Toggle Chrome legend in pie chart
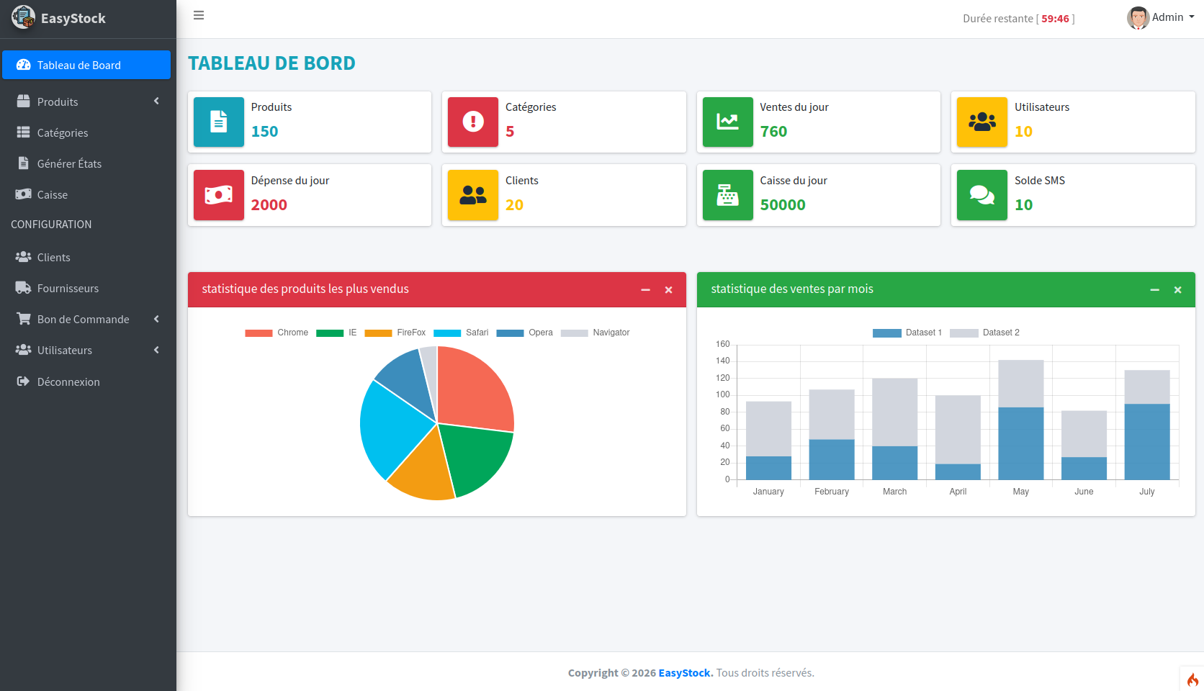1204x691 pixels. click(x=277, y=333)
